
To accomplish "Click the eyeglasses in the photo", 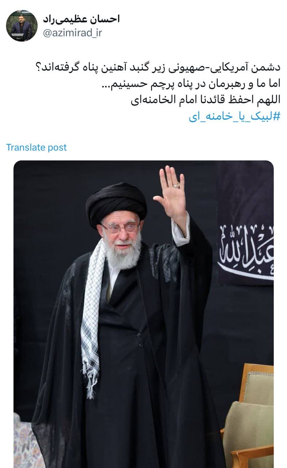I will point(120,229).
